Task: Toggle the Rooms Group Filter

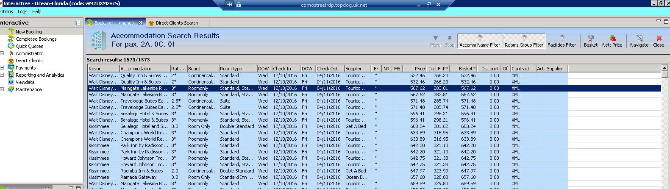Action: click(x=524, y=41)
